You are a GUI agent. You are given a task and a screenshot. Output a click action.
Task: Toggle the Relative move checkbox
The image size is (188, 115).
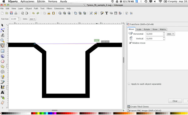point(130,43)
